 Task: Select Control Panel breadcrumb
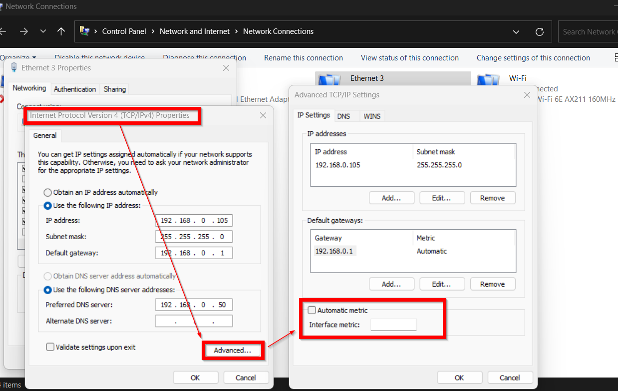[124, 31]
